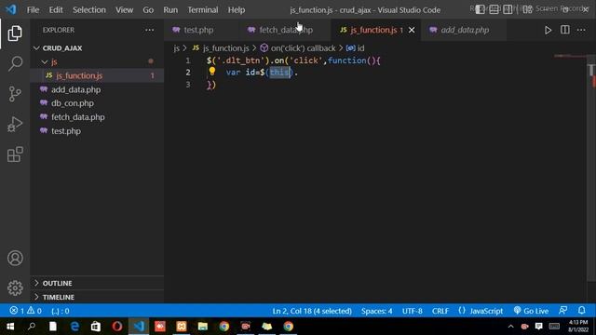This screenshot has width=596, height=335.
Task: Open the File menu
Action: [34, 10]
